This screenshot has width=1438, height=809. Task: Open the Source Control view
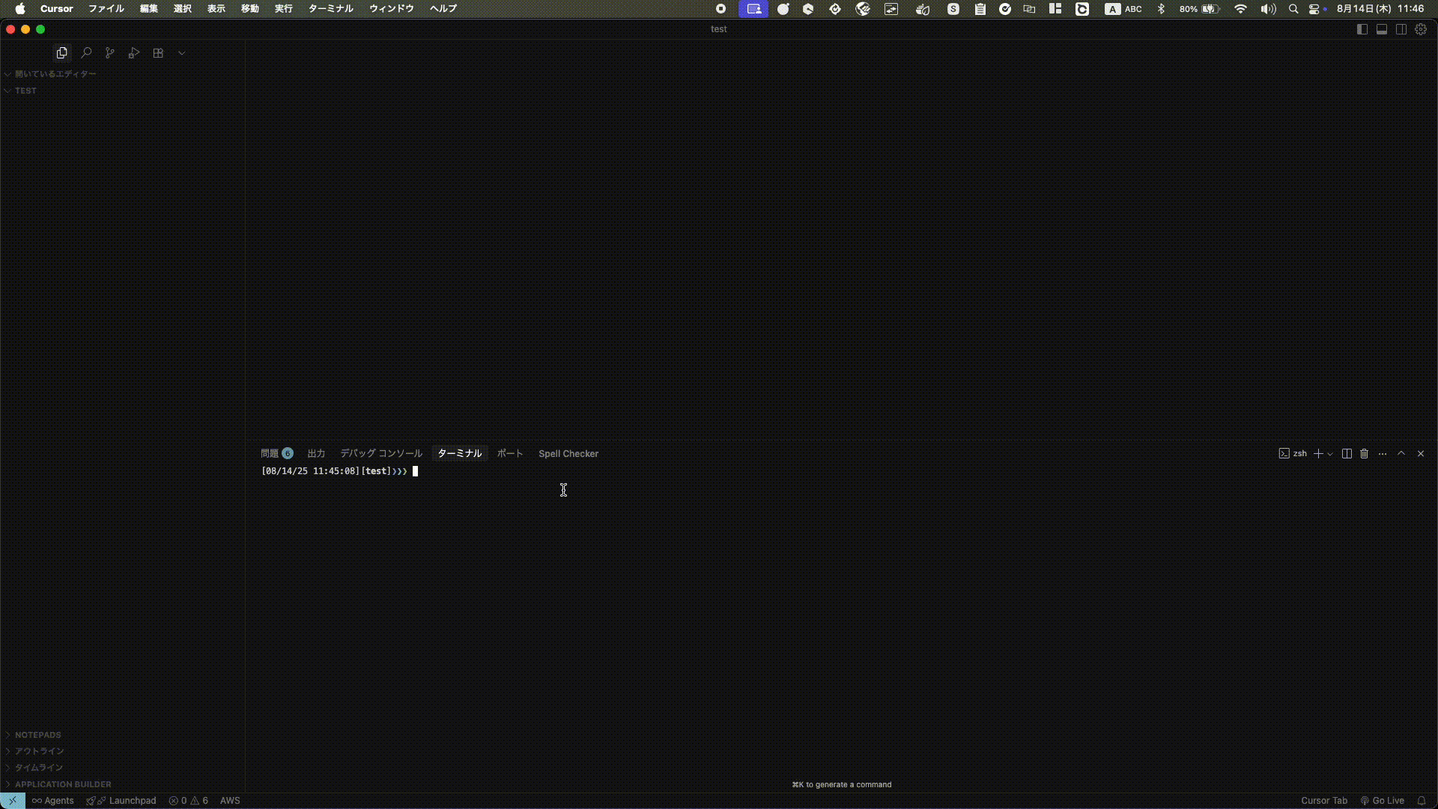(x=110, y=53)
